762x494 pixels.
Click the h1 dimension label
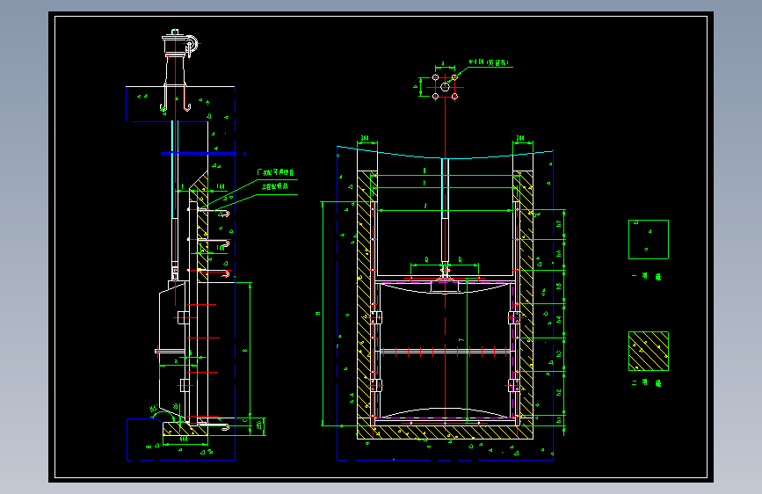tap(559, 420)
